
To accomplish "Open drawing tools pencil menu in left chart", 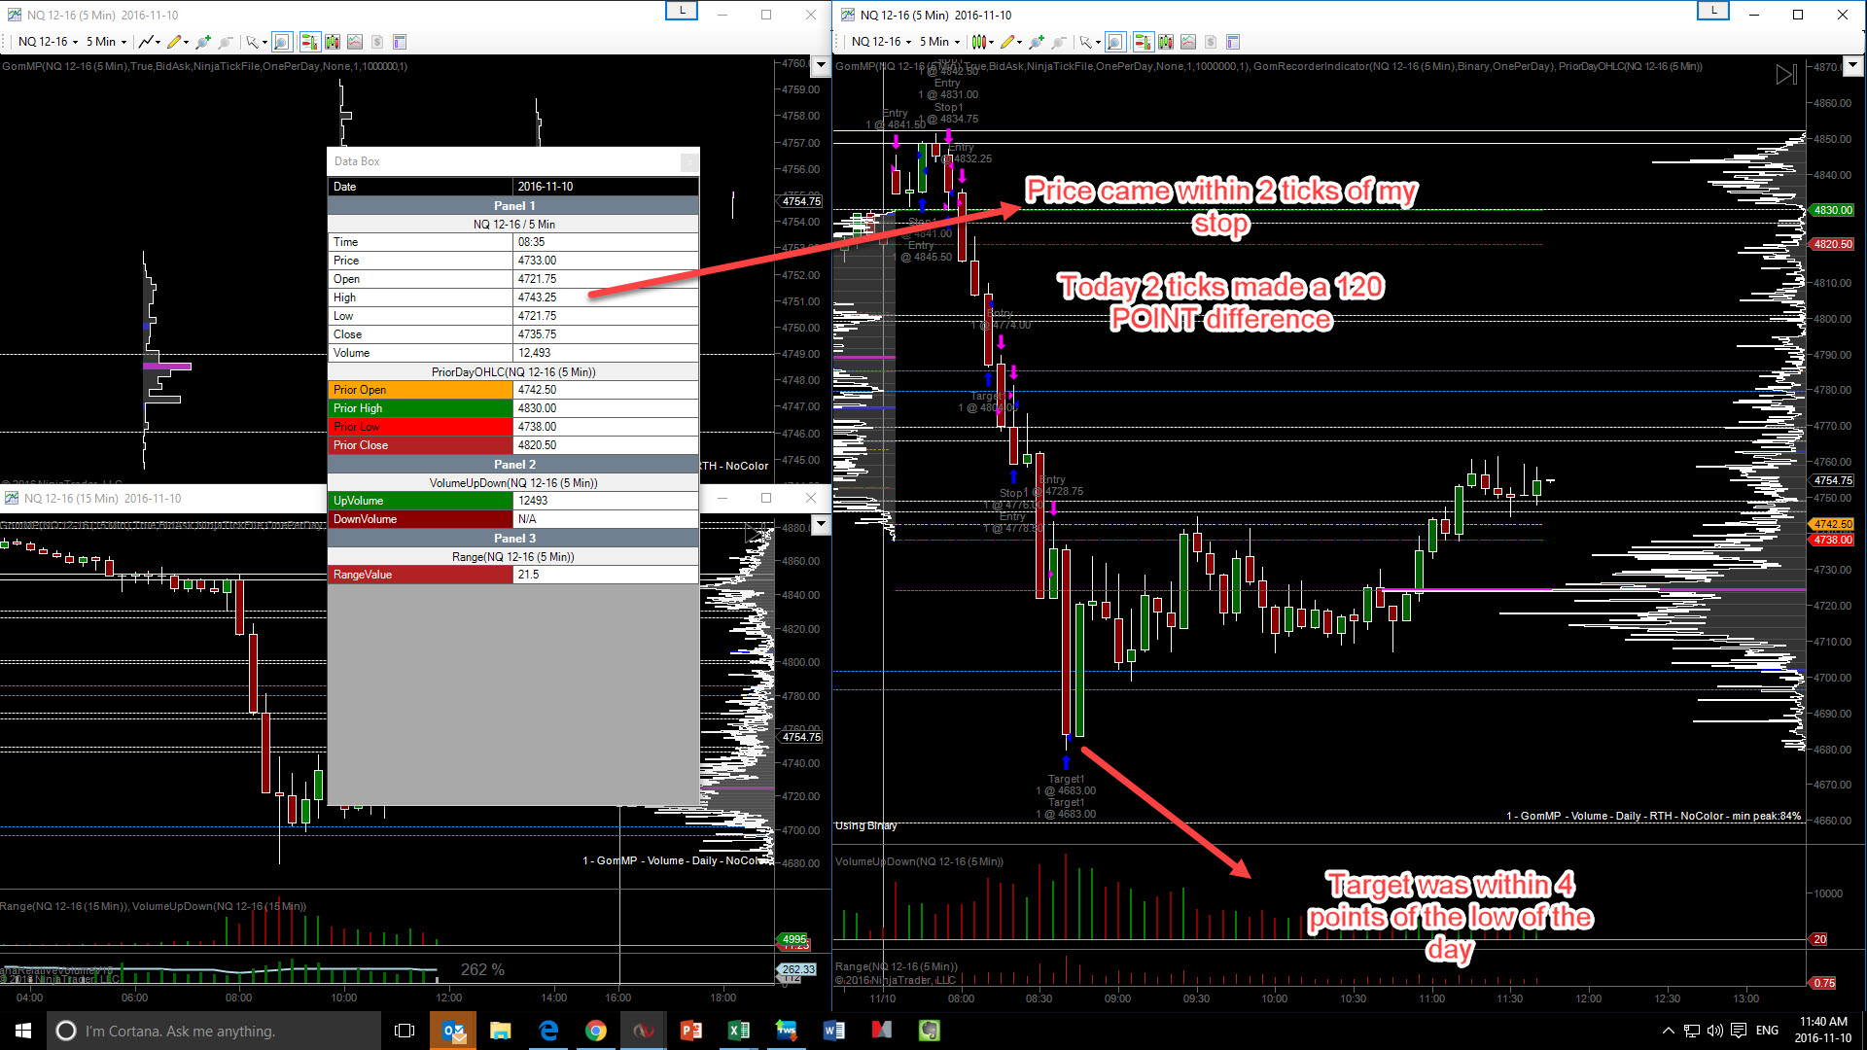I will click(177, 42).
